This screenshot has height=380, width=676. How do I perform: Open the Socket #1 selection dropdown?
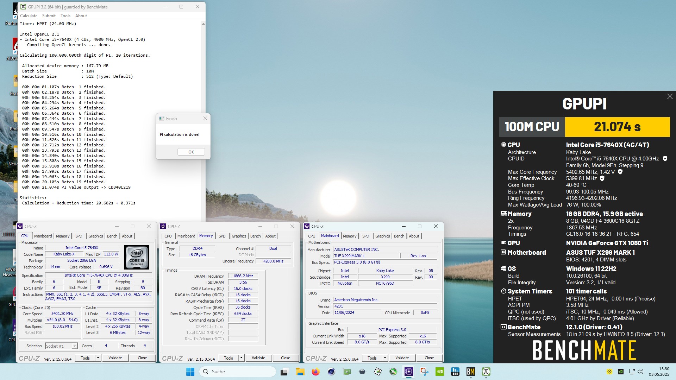click(x=61, y=346)
